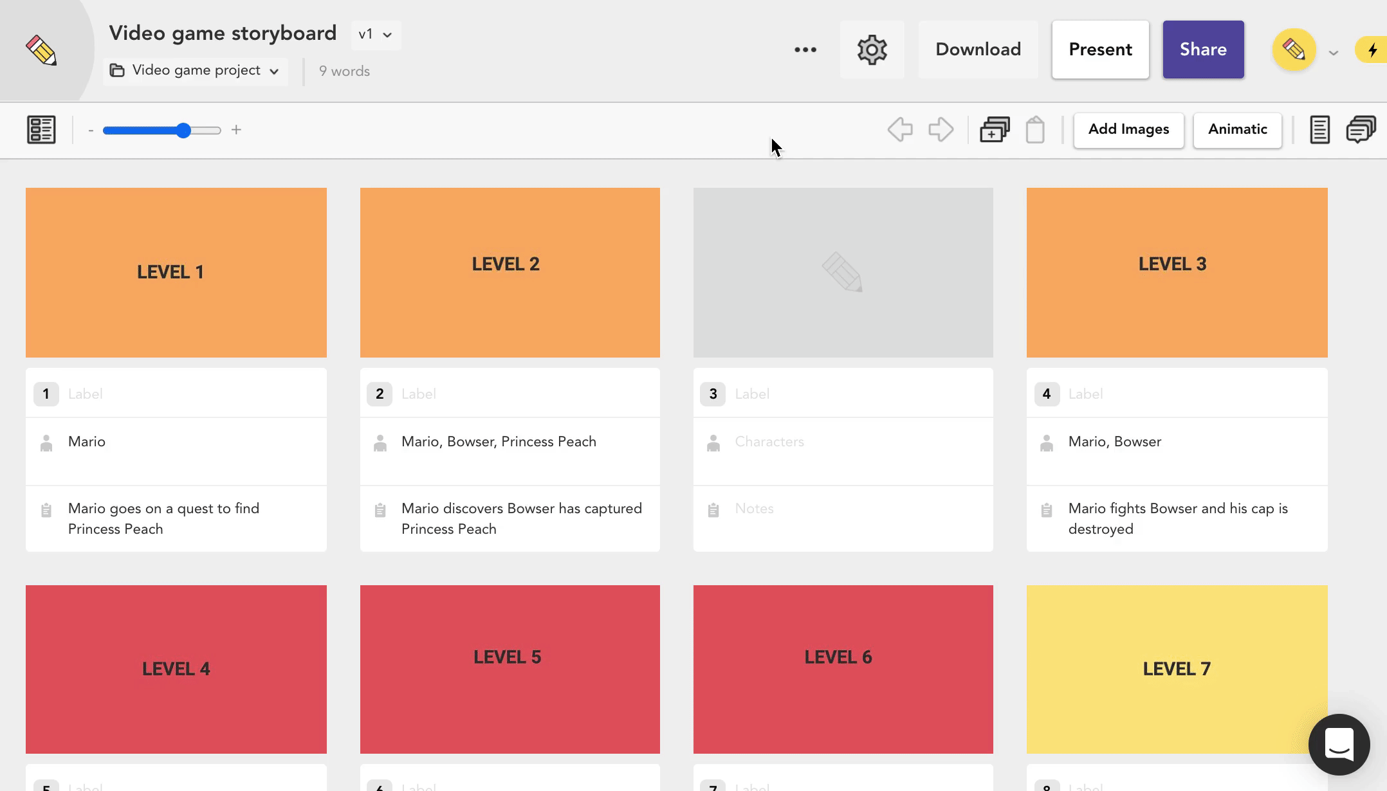This screenshot has width=1387, height=791.
Task: Click the Download button
Action: [x=978, y=50]
